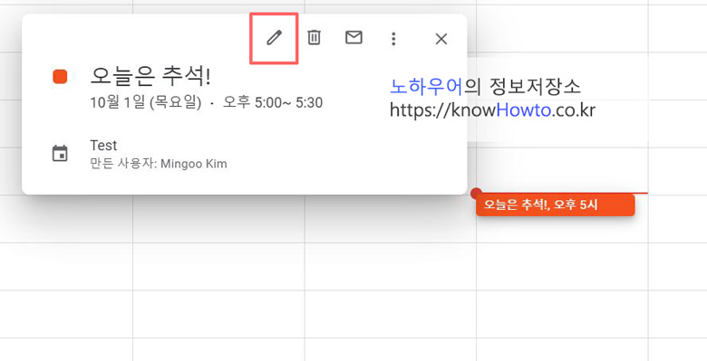Delete the event using the trash icon
Screen dimensions: 707x361
point(314,37)
